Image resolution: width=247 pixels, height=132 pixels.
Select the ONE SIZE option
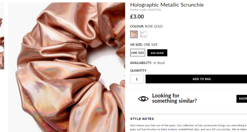click(x=138, y=53)
